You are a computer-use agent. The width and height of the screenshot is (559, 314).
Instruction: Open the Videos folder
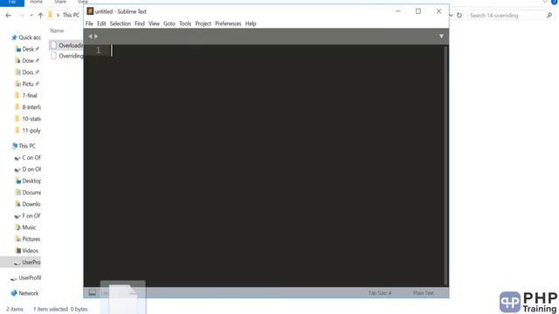(x=27, y=250)
